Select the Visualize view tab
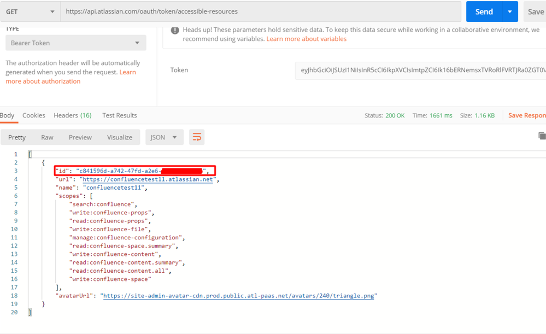The image size is (546, 334). (120, 137)
